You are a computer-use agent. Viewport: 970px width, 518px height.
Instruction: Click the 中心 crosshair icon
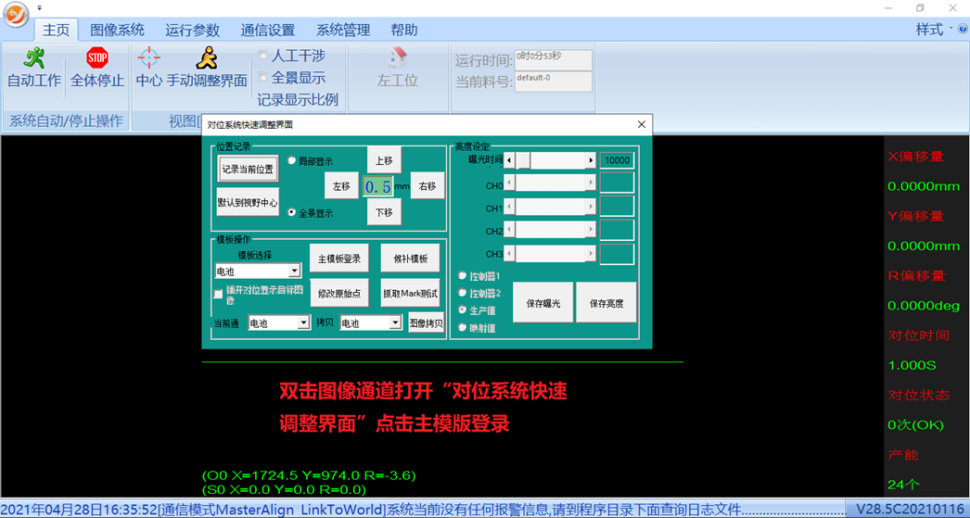point(148,57)
